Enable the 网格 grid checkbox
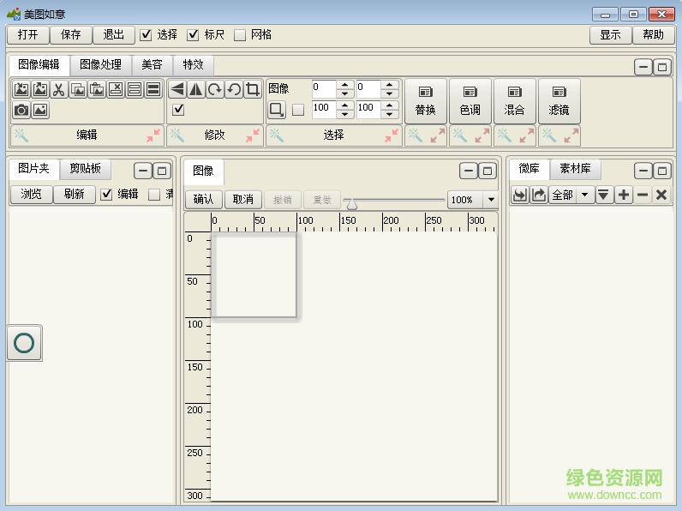The width and height of the screenshot is (682, 511). coord(240,35)
